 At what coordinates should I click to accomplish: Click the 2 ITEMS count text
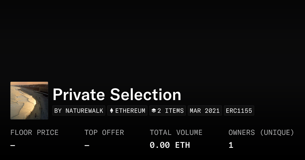pyautogui.click(x=171, y=111)
